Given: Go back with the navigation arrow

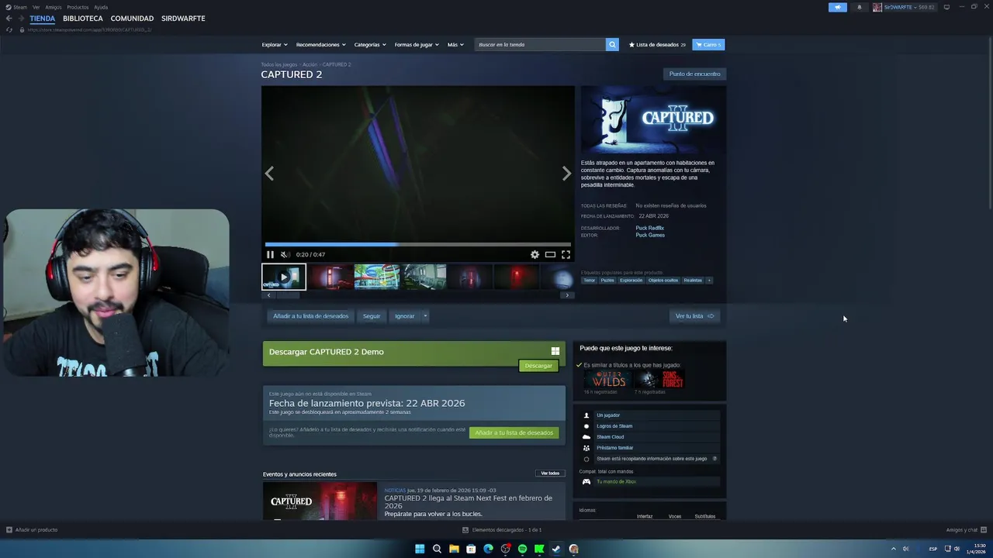Looking at the screenshot, I should pos(9,19).
